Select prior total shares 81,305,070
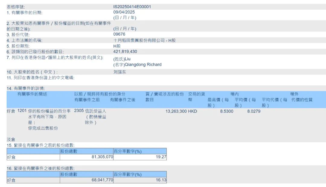Image resolution: width=326 pixels, height=187 pixels. pyautogui.click(x=102, y=157)
